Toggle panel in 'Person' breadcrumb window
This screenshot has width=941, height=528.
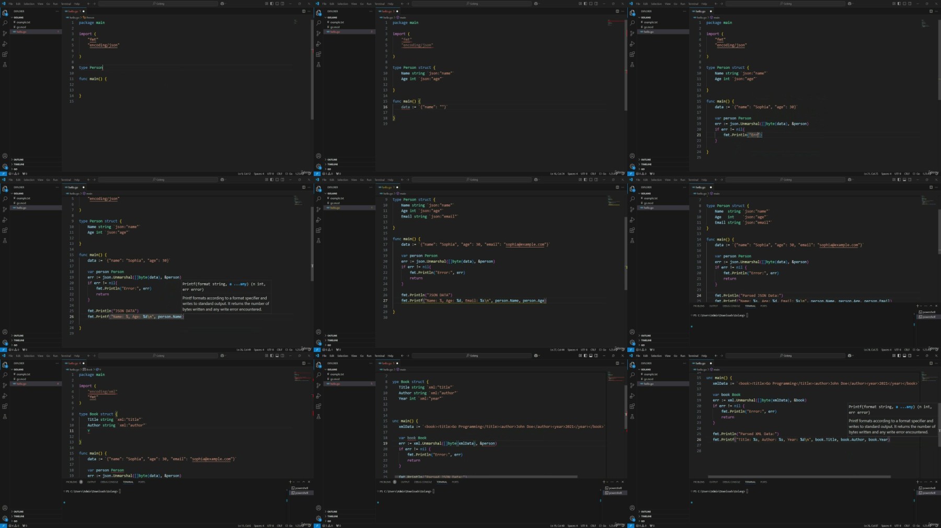coord(277,4)
